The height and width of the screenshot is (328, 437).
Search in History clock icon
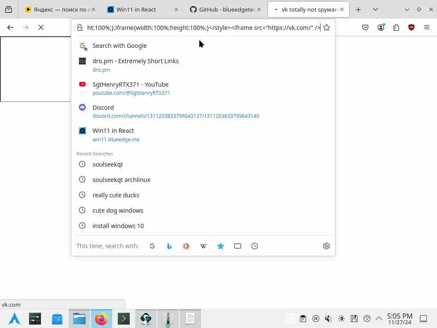[254, 246]
